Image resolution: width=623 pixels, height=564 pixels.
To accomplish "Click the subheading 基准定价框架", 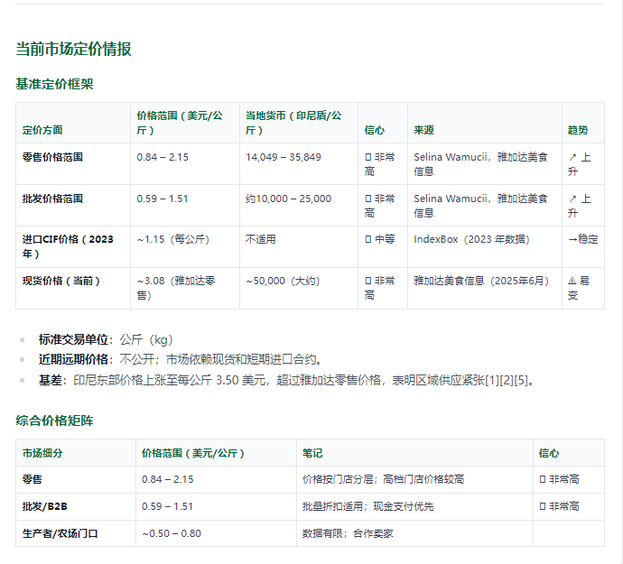I will (x=54, y=84).
